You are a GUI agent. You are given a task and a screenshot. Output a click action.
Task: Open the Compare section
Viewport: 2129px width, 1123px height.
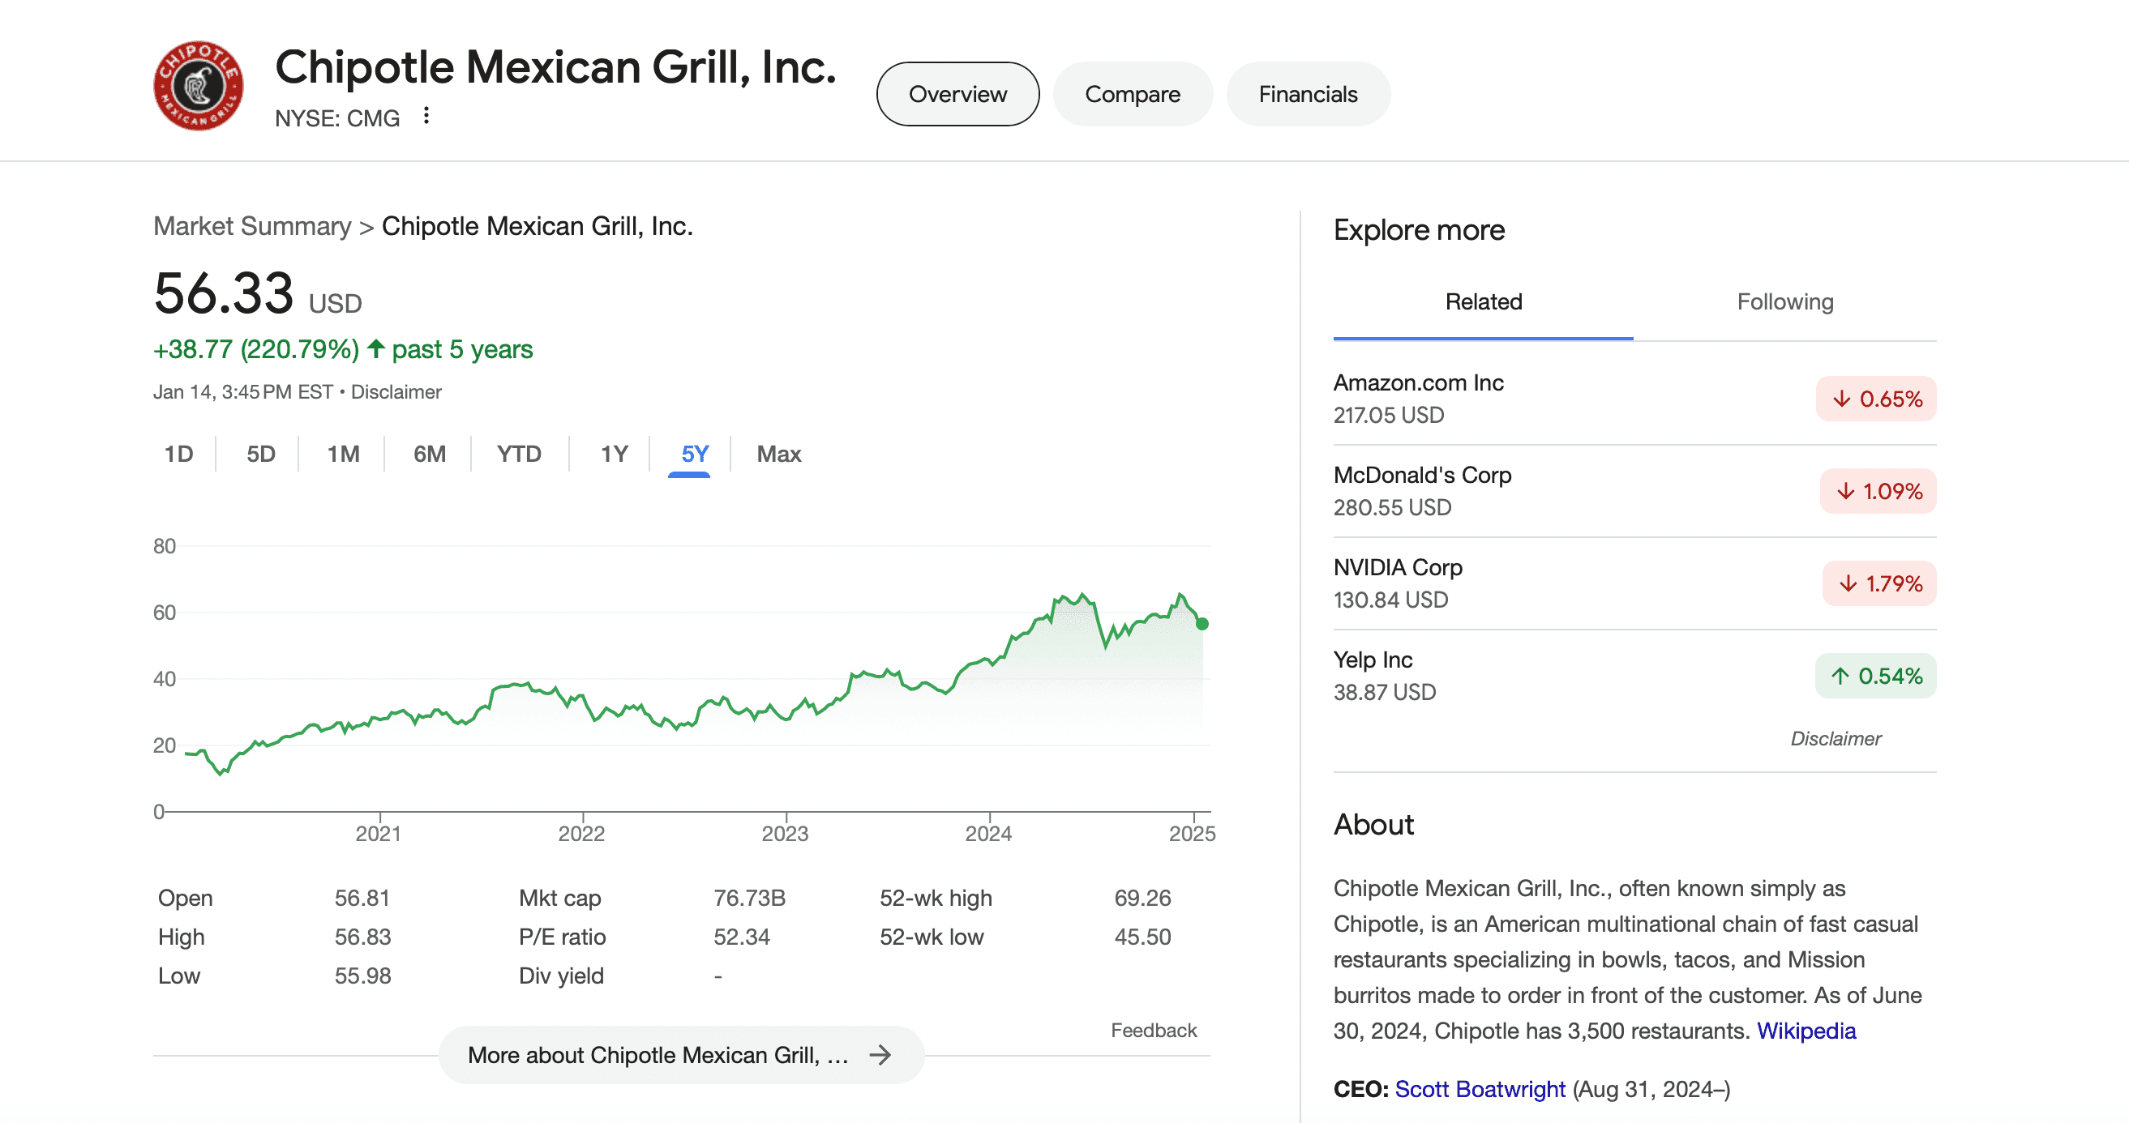(1133, 93)
